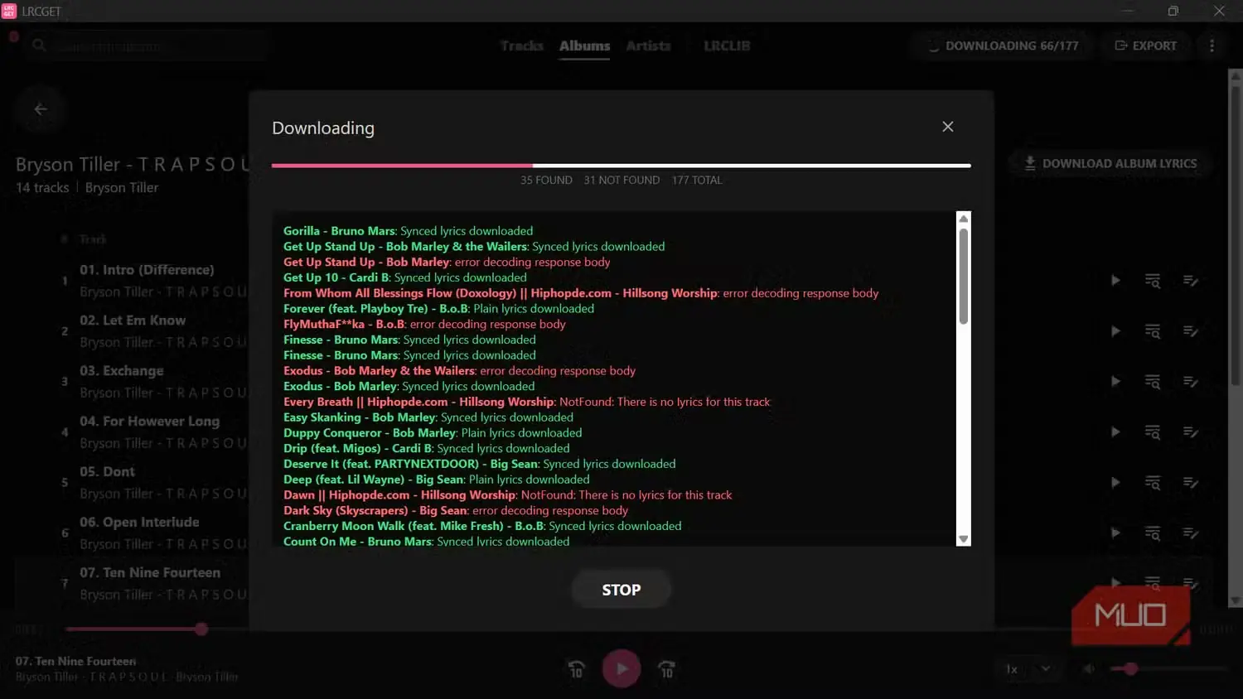Image resolution: width=1243 pixels, height=699 pixels.
Task: Open the LRCLIB tab
Action: [727, 46]
